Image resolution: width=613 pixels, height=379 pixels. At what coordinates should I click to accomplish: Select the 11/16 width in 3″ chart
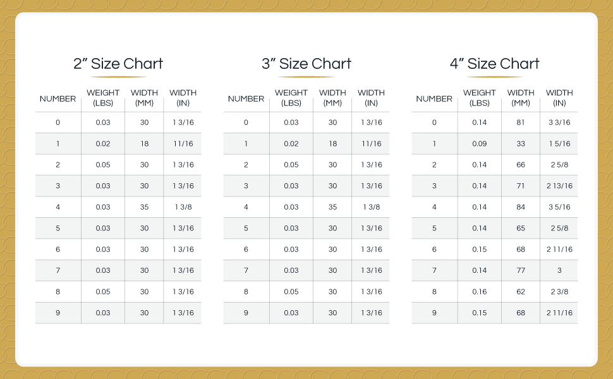tap(372, 144)
